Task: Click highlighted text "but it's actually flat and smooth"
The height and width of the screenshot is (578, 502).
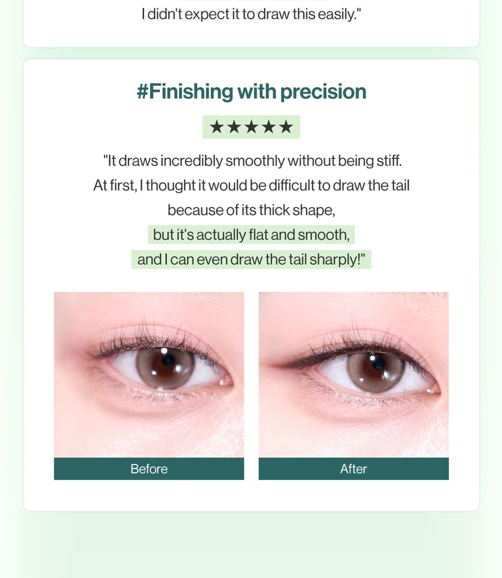Action: (251, 234)
